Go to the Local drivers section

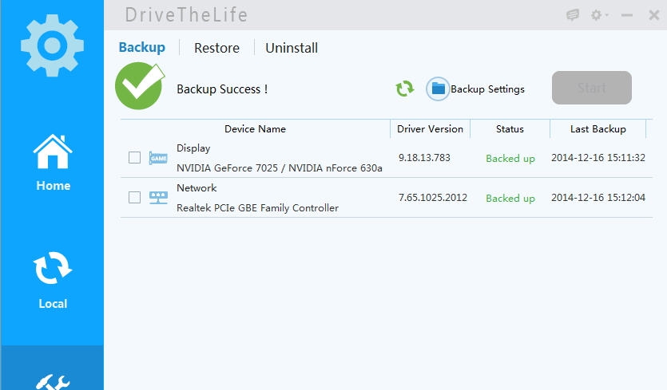click(x=53, y=279)
